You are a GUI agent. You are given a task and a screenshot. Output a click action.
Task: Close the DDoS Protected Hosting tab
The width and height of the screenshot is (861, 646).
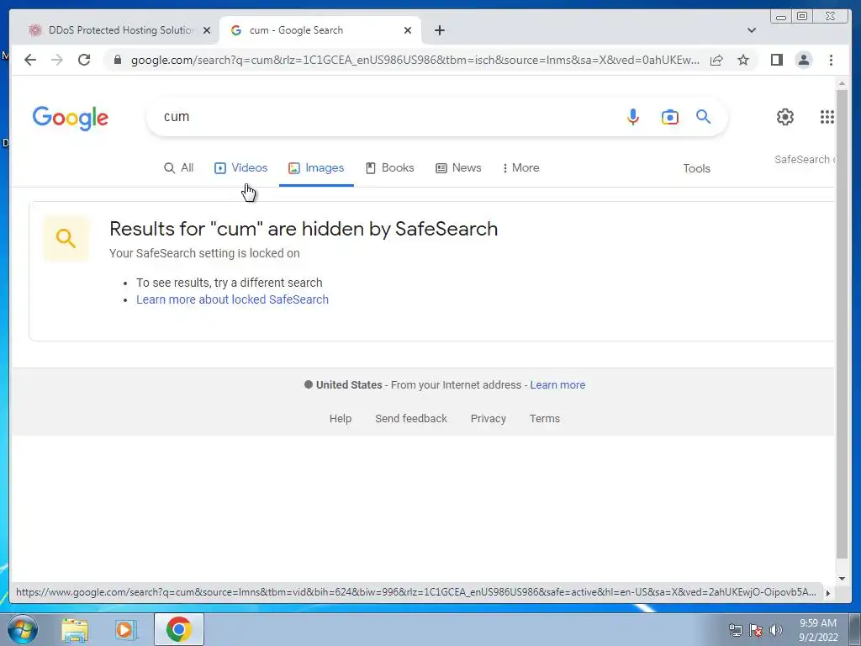(207, 30)
